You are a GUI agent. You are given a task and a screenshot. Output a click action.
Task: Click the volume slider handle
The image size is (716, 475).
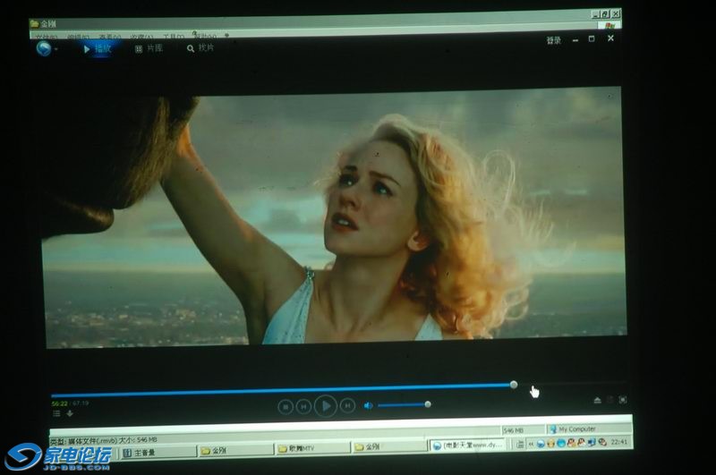(x=428, y=404)
